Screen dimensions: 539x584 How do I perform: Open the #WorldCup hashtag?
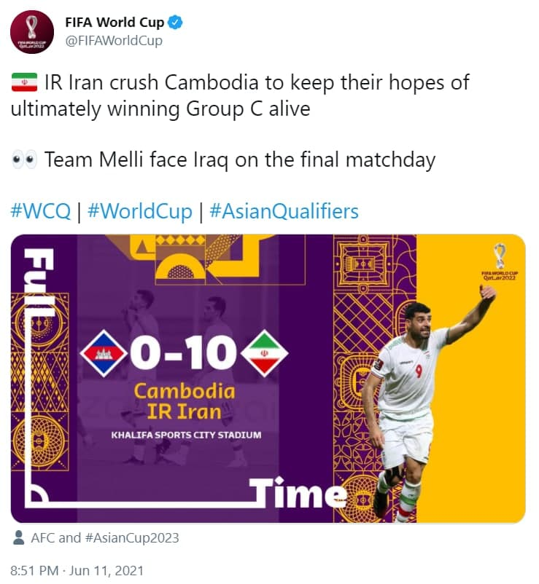coord(140,211)
